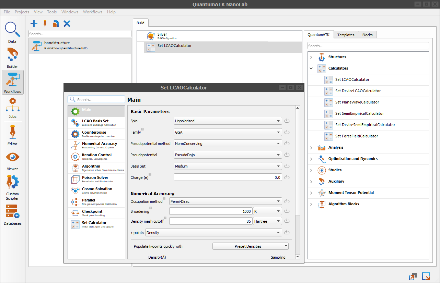The image size is (440, 283).
Task: Reset Basis Set to default
Action: [x=287, y=166]
